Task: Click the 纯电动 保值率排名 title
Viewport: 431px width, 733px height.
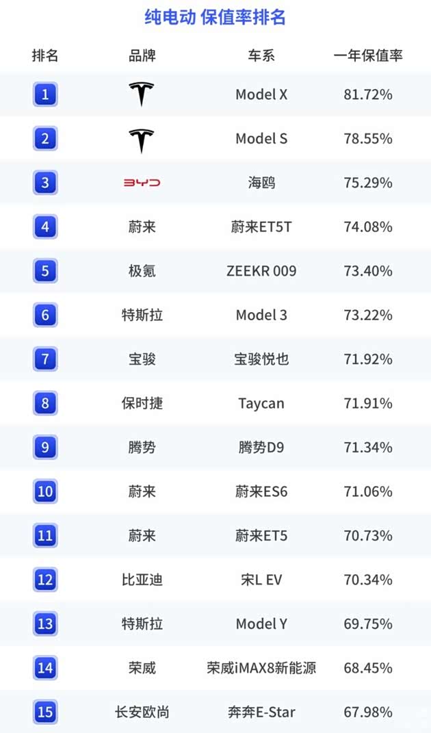Action: click(x=215, y=17)
